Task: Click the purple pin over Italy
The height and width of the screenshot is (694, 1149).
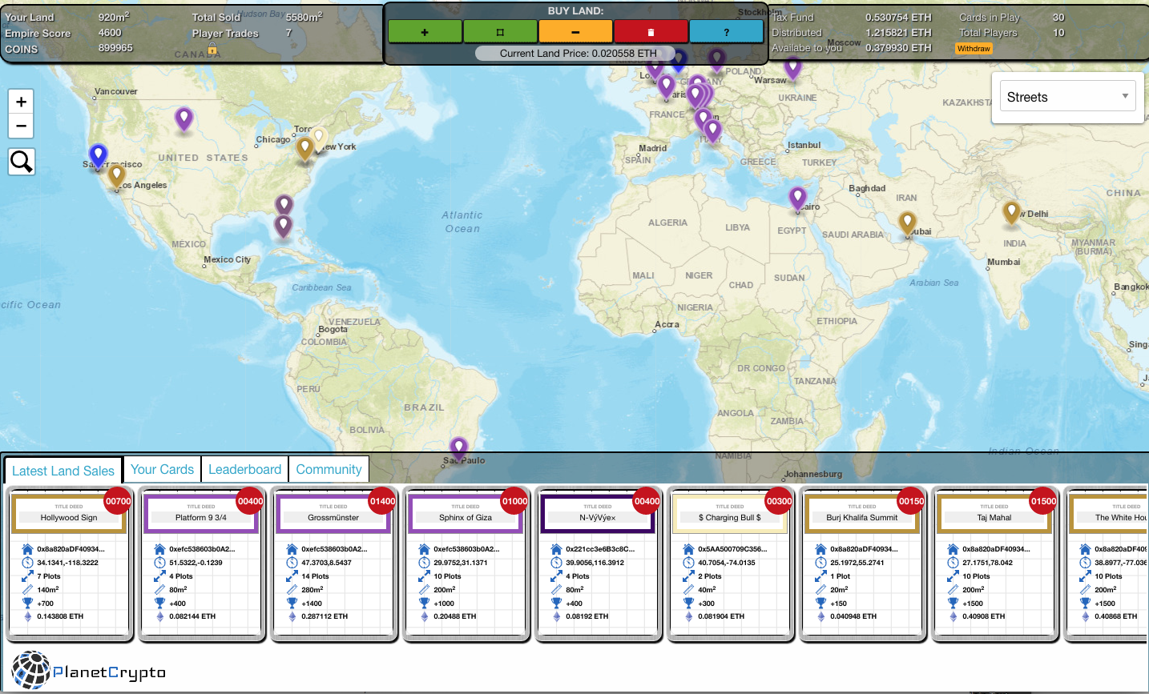Action: point(712,130)
